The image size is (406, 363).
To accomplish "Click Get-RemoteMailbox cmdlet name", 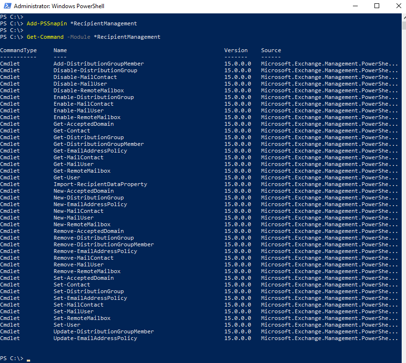I will (82, 171).
